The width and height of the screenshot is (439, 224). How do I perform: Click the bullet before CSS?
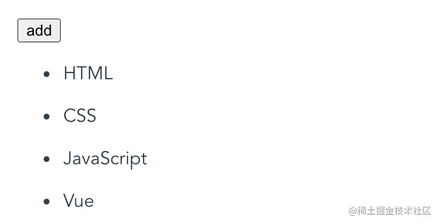47,116
